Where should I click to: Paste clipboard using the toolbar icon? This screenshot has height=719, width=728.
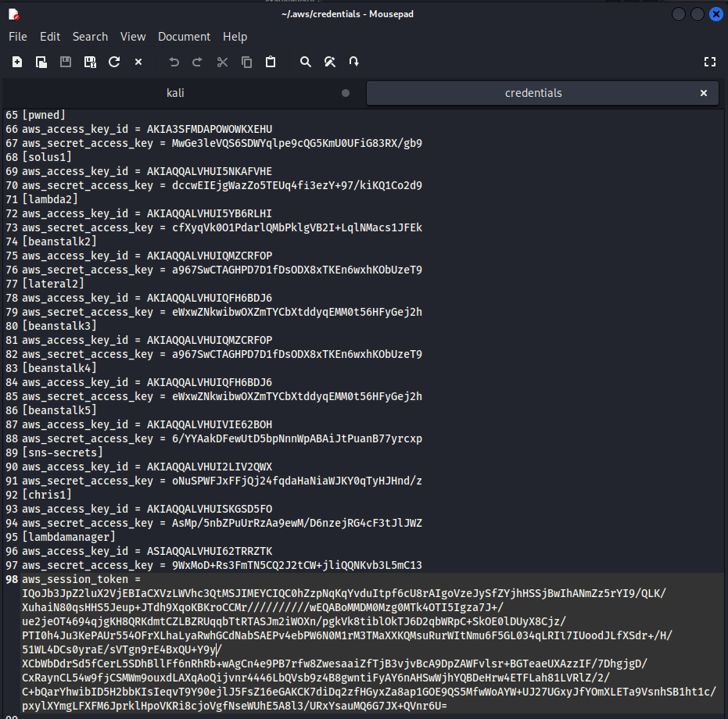coord(271,62)
